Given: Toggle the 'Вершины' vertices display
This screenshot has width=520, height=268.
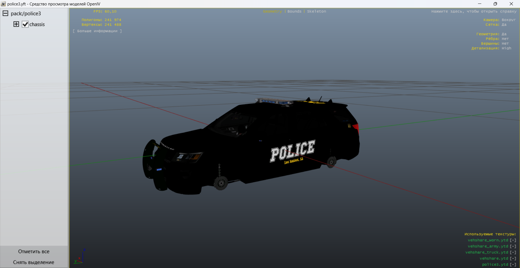Looking at the screenshot, I should pos(505,44).
